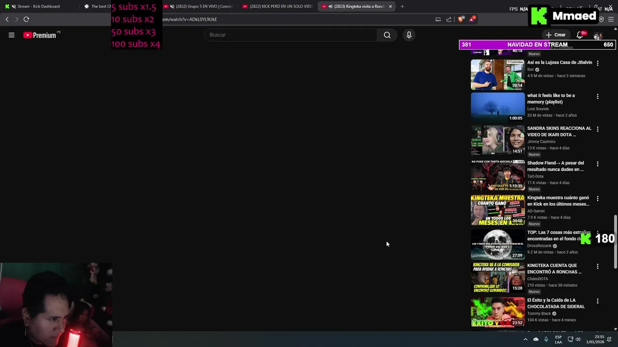Open Shadow Fiend video thumbnail

[498, 175]
